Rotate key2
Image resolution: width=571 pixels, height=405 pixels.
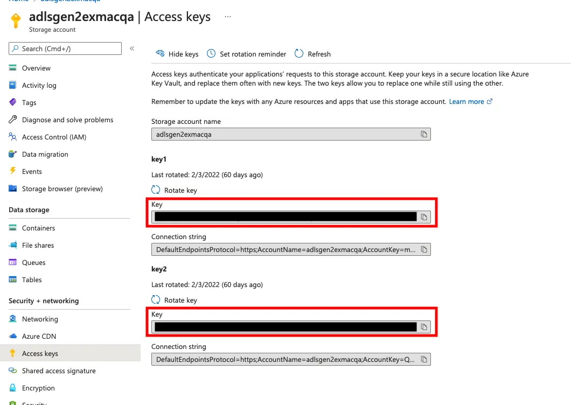click(174, 300)
